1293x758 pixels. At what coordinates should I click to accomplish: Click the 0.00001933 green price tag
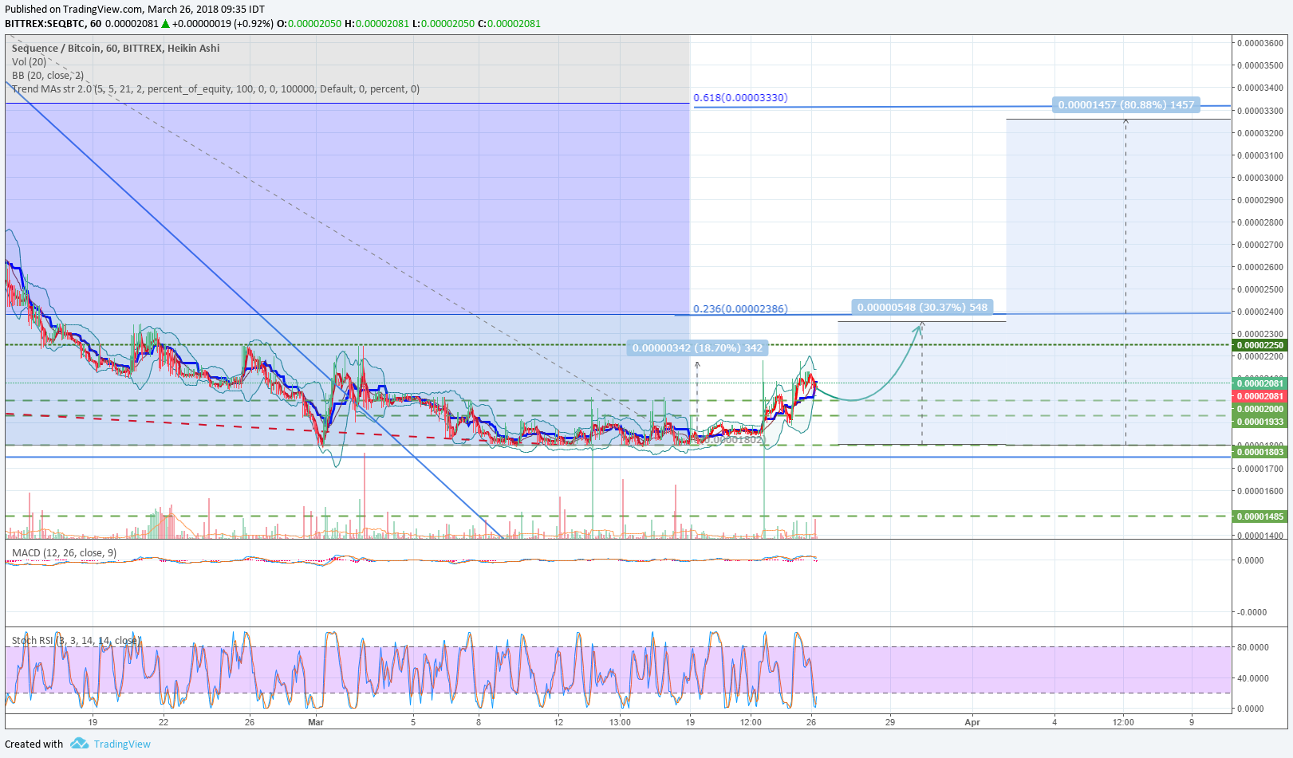point(1259,422)
